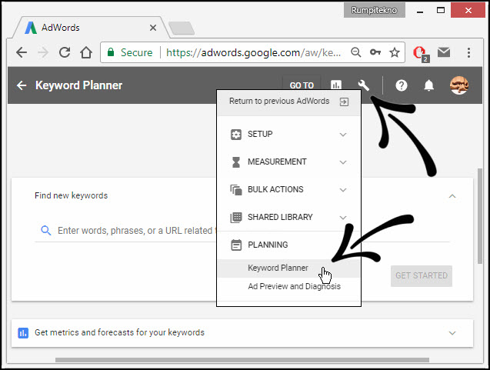This screenshot has height=370, width=490.
Task: Reload the page with refresh icon
Action: click(65, 52)
